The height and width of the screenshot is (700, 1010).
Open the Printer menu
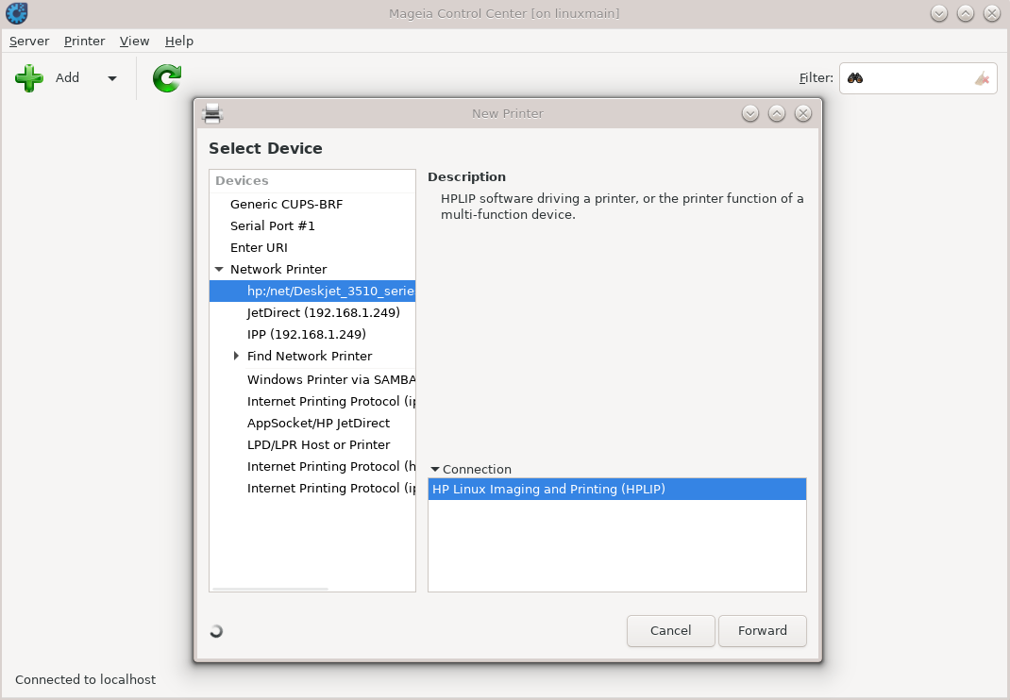point(84,41)
